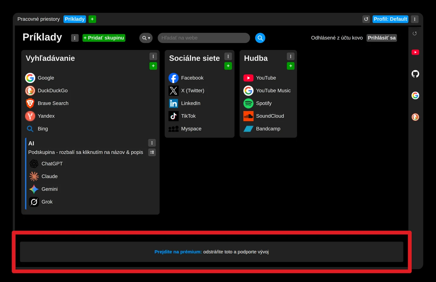436x282 pixels.
Task: Open the Claude bookmark
Action: pos(43,176)
